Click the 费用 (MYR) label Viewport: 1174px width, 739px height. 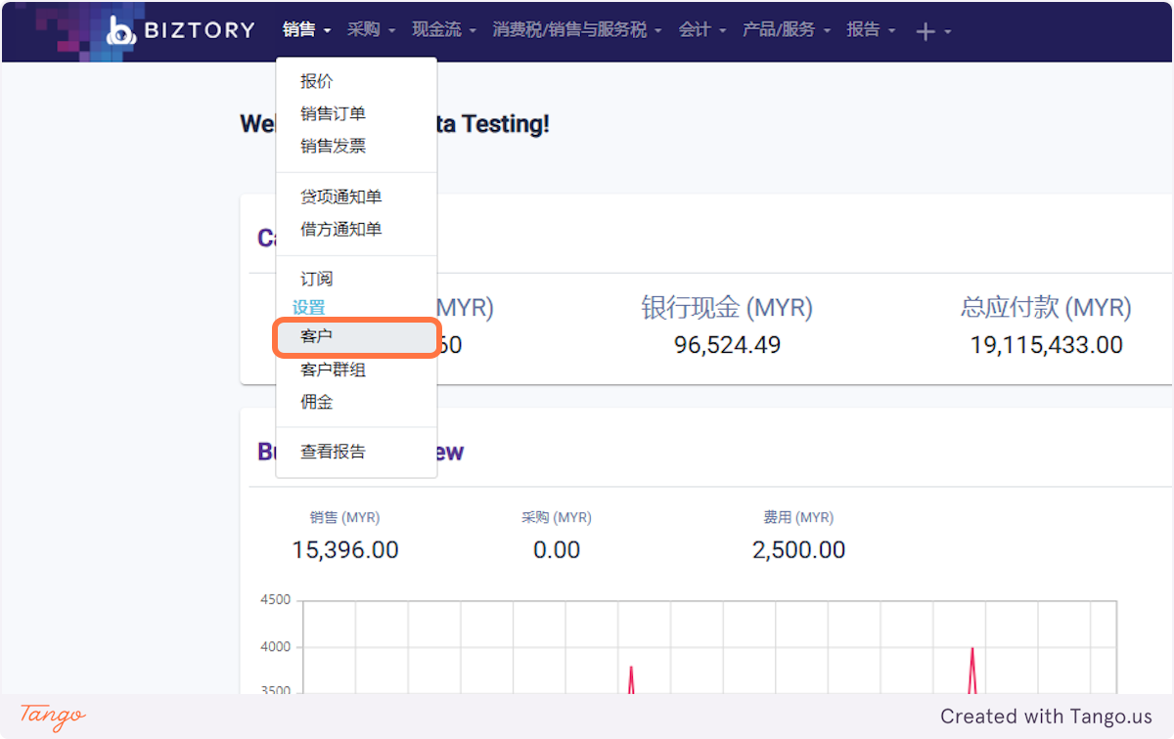798,518
